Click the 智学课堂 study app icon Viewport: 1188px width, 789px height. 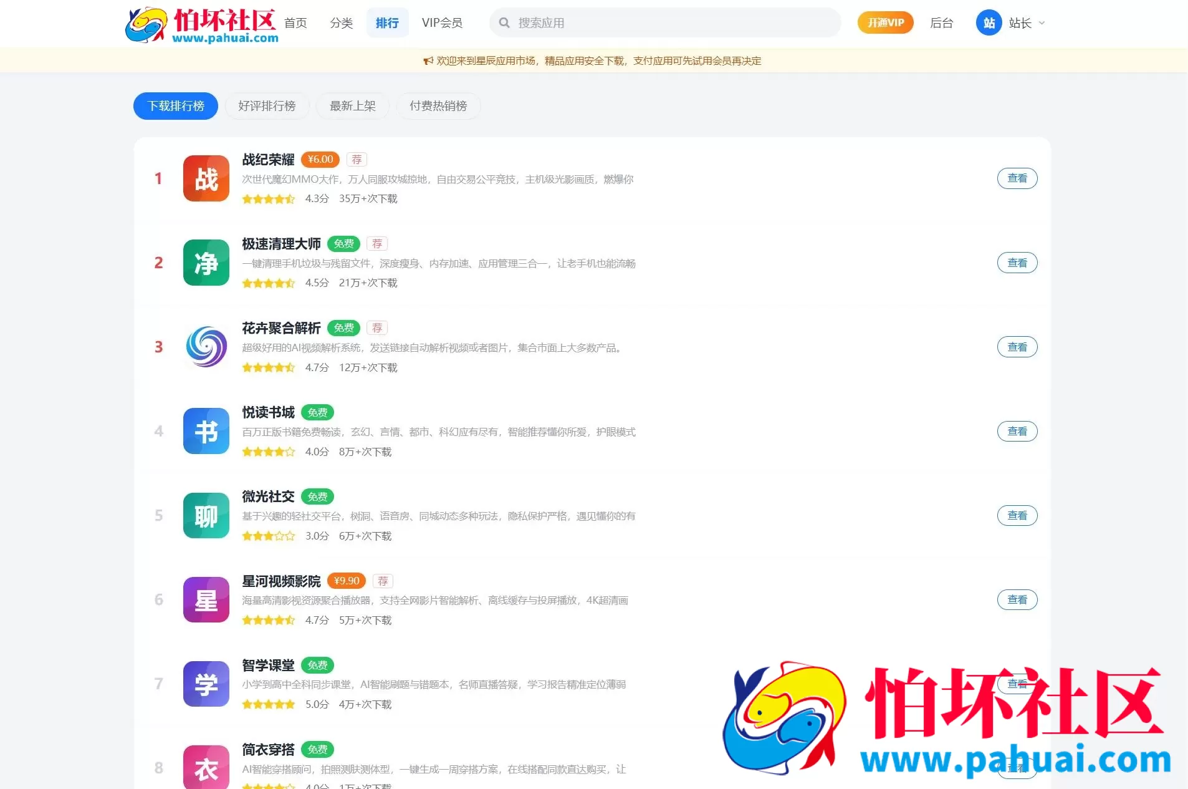point(206,684)
